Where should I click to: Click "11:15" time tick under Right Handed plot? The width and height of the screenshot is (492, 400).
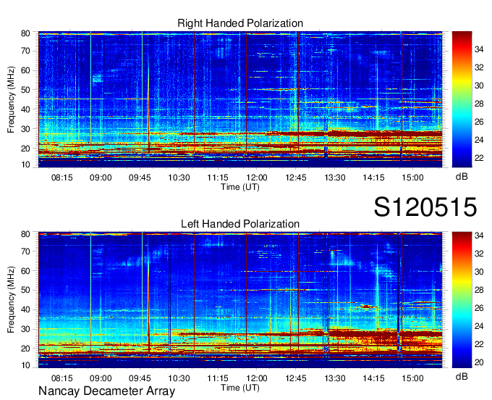pyautogui.click(x=218, y=178)
